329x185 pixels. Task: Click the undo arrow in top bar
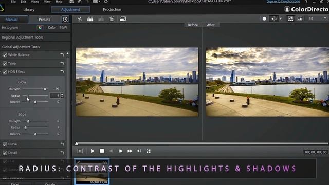pos(80,2)
